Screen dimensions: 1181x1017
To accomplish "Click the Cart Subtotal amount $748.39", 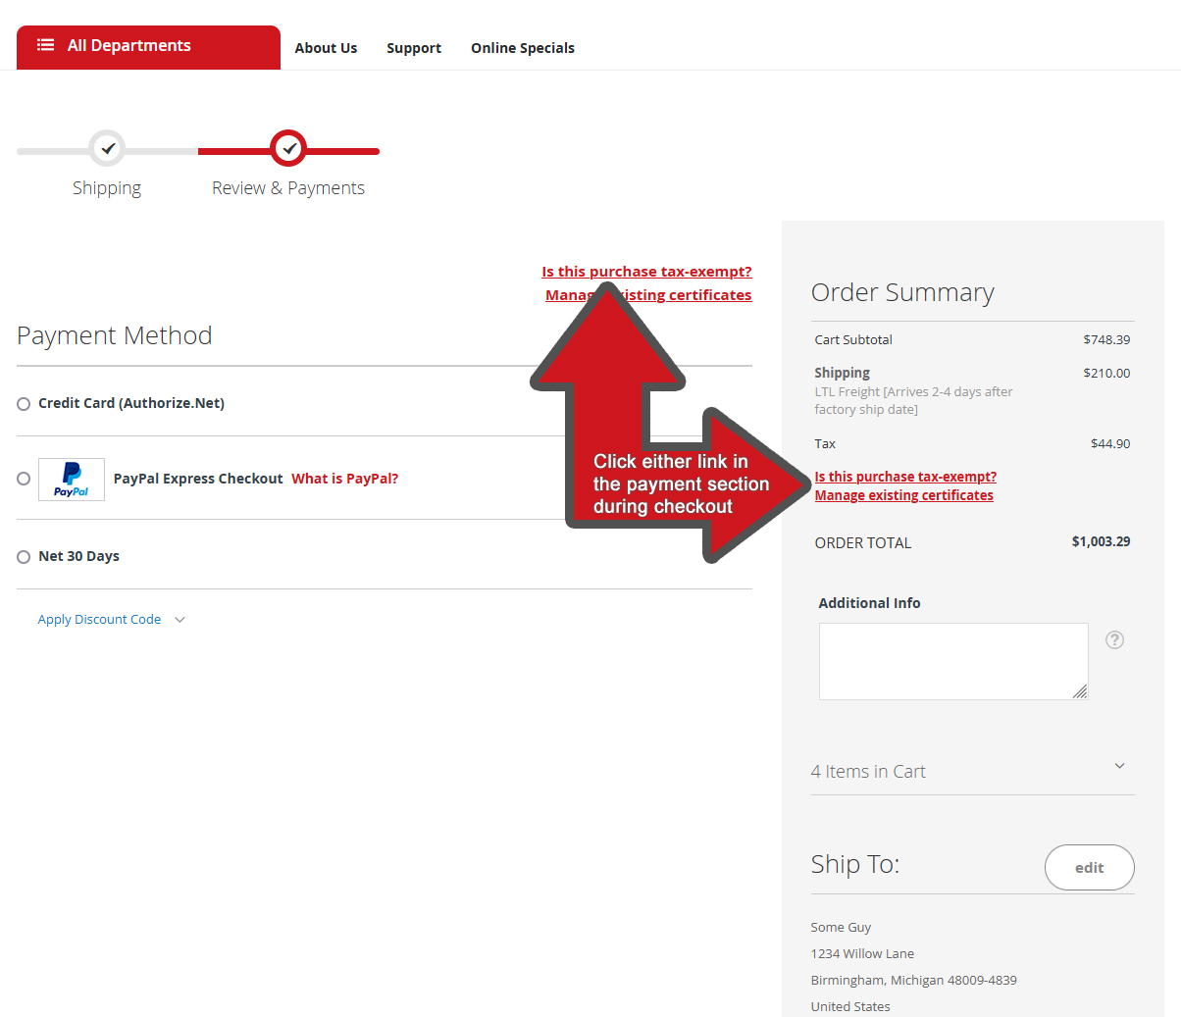I will point(1106,339).
